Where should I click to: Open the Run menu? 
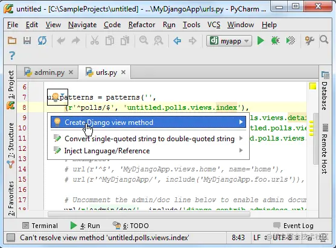[x=169, y=25]
